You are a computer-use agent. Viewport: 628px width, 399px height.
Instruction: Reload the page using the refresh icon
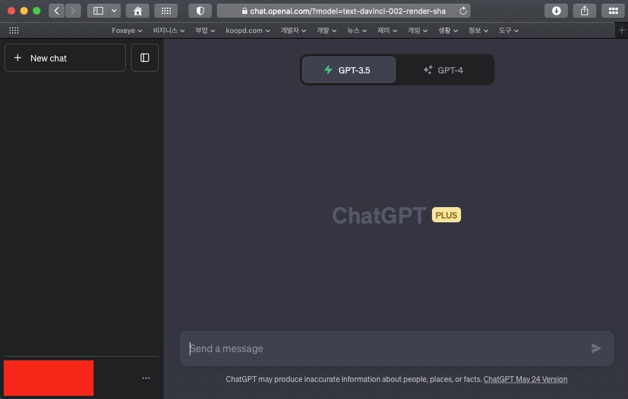pos(463,11)
